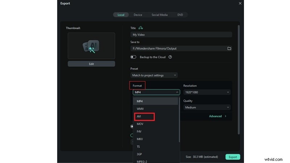The width and height of the screenshot is (290, 163).
Task: Pick F4V from the format list
Action: pos(156,131)
